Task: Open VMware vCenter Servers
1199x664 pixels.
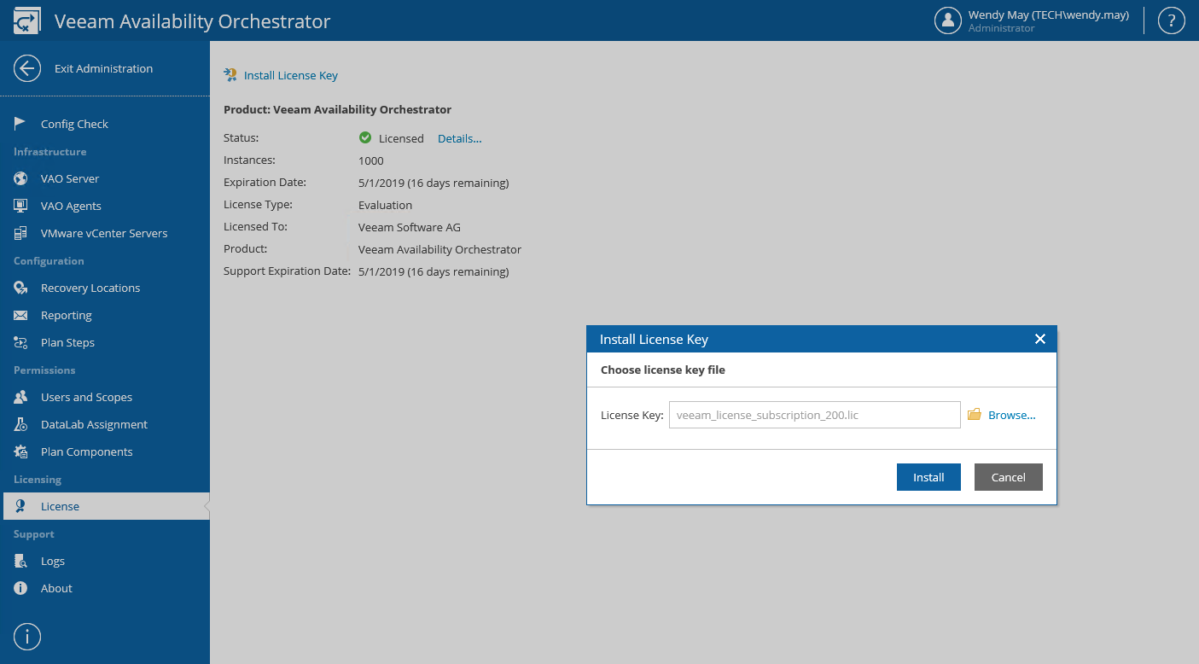Action: click(x=104, y=233)
